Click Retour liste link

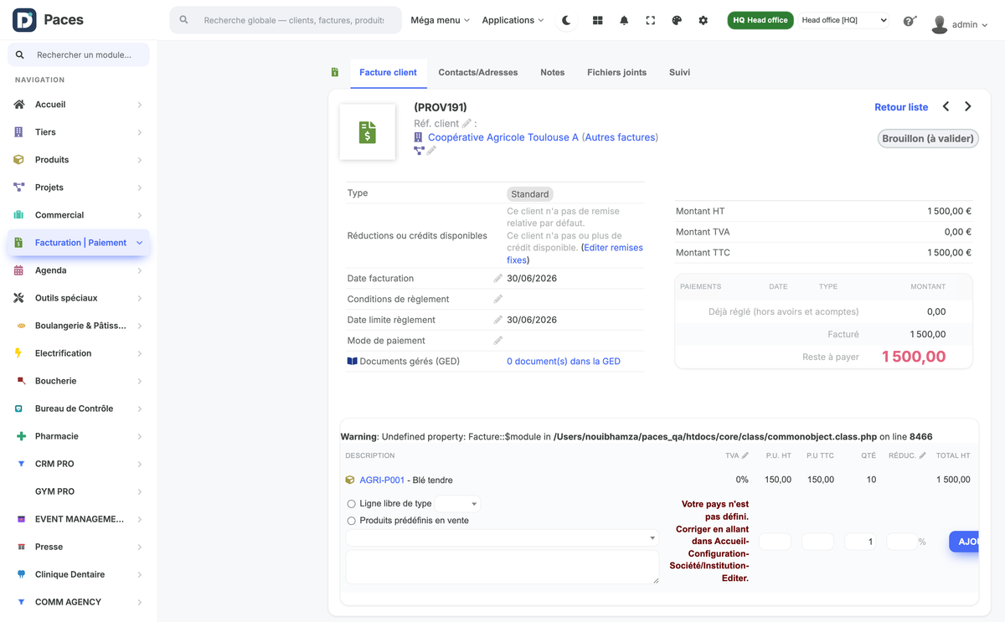click(x=901, y=107)
